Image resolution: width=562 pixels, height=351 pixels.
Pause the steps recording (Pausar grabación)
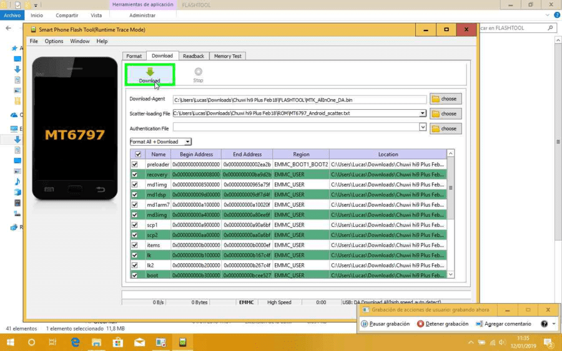point(385,324)
